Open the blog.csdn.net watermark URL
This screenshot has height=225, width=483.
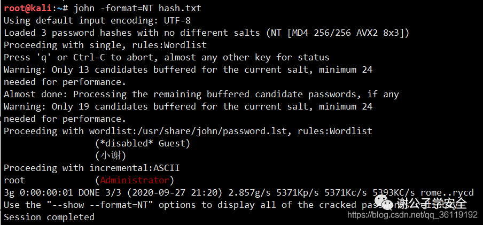point(412,214)
